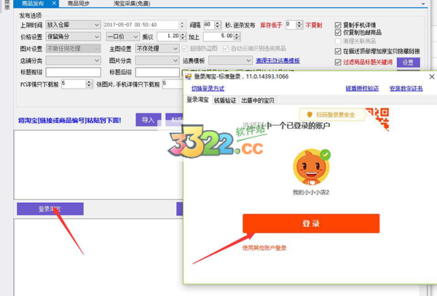Adjust the PC详情只下载前 spinner arrows
Viewport: 437px width, 296px height.
89,84
